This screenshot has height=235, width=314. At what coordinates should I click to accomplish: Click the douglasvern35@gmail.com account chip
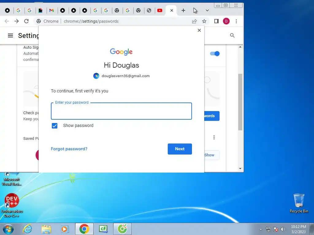tap(121, 76)
